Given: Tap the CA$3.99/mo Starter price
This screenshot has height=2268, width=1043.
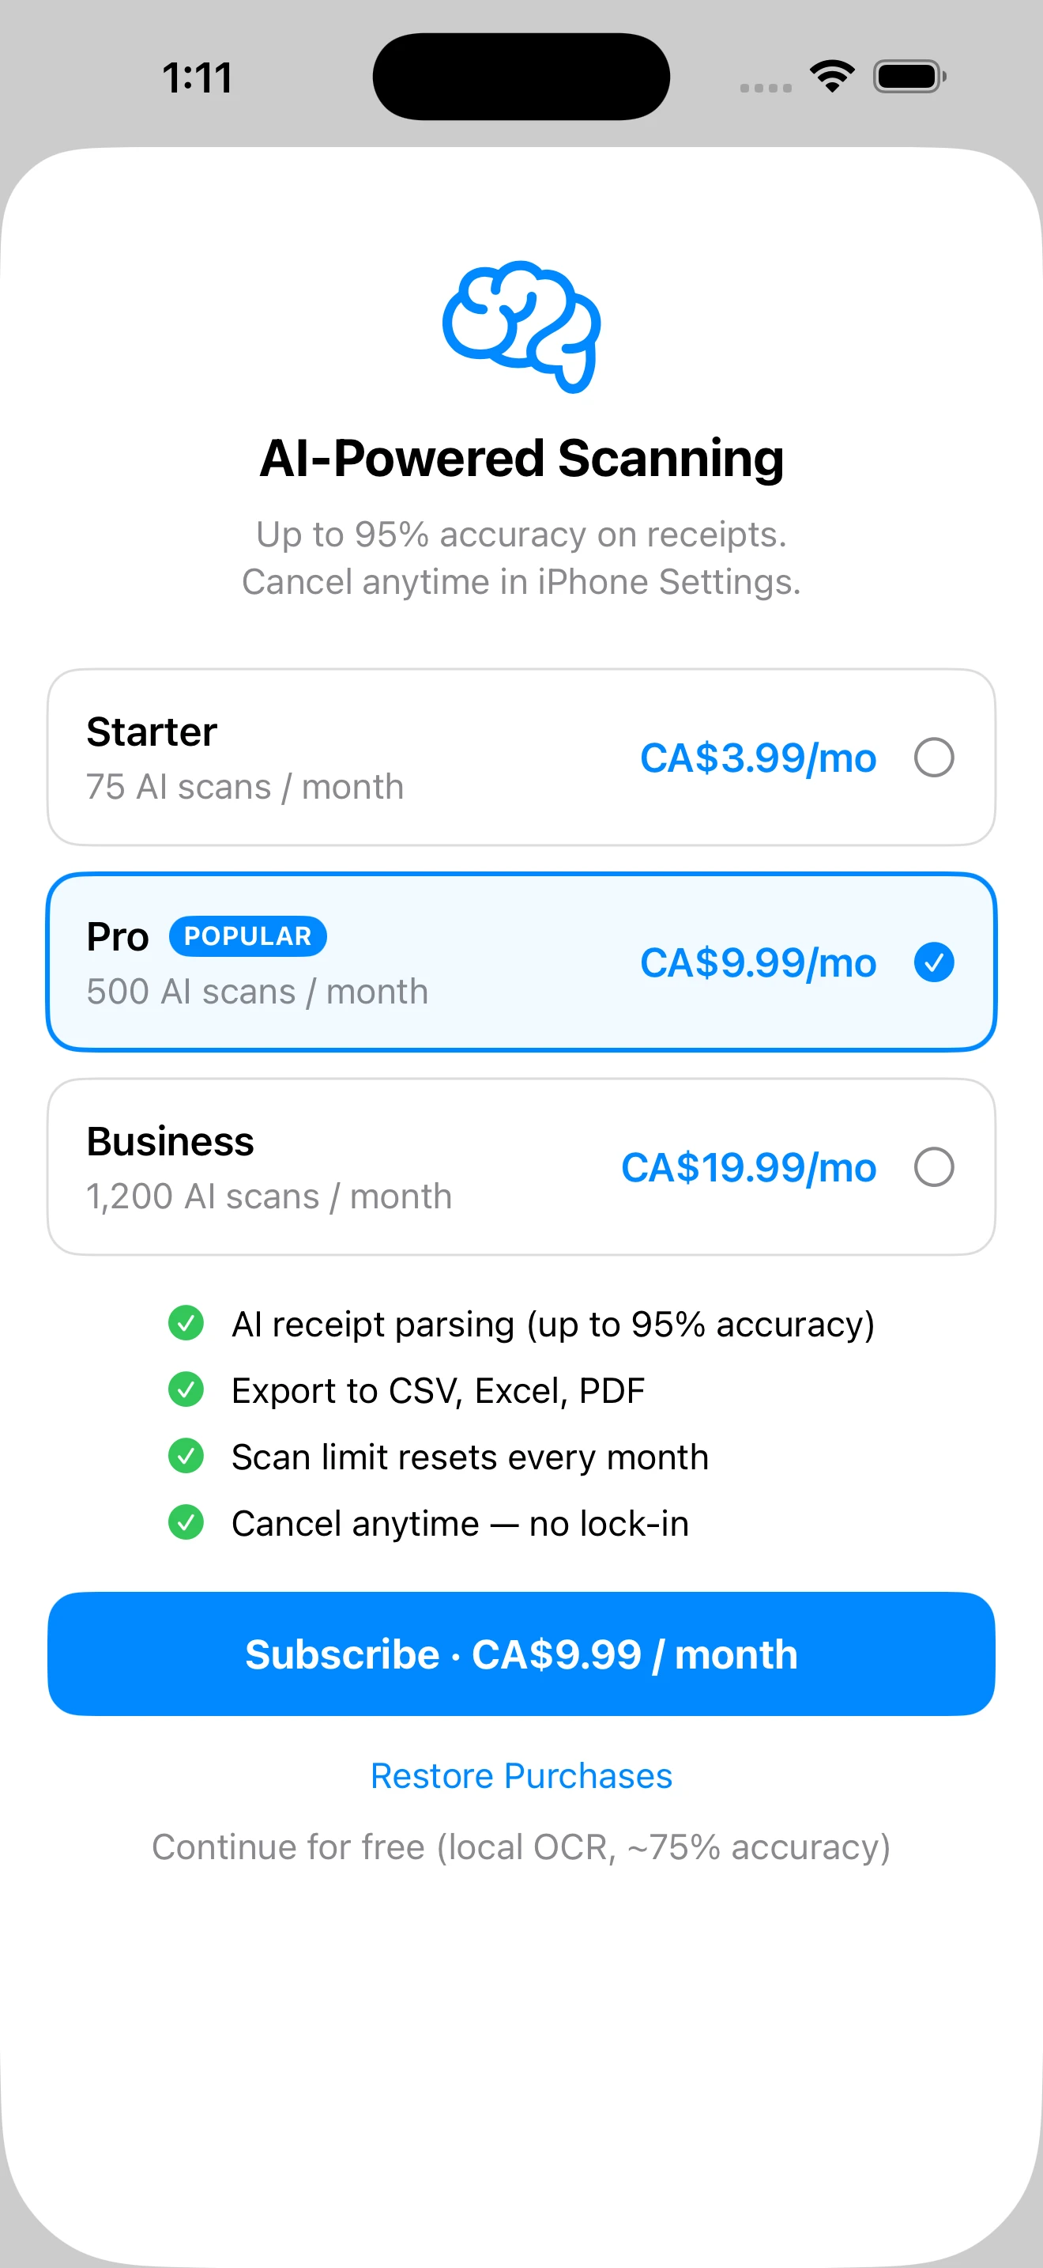Looking at the screenshot, I should tap(758, 758).
